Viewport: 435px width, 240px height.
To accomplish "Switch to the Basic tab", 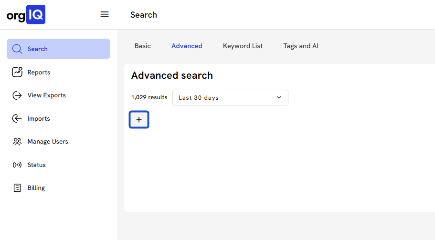I will click(142, 46).
